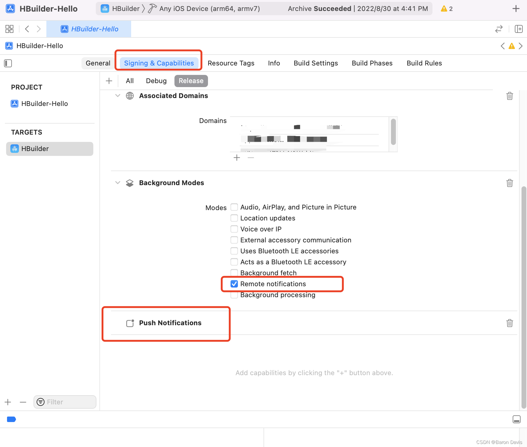The image size is (527, 447).
Task: Select the HBuilder-Hello project in sidebar
Action: tap(40, 104)
